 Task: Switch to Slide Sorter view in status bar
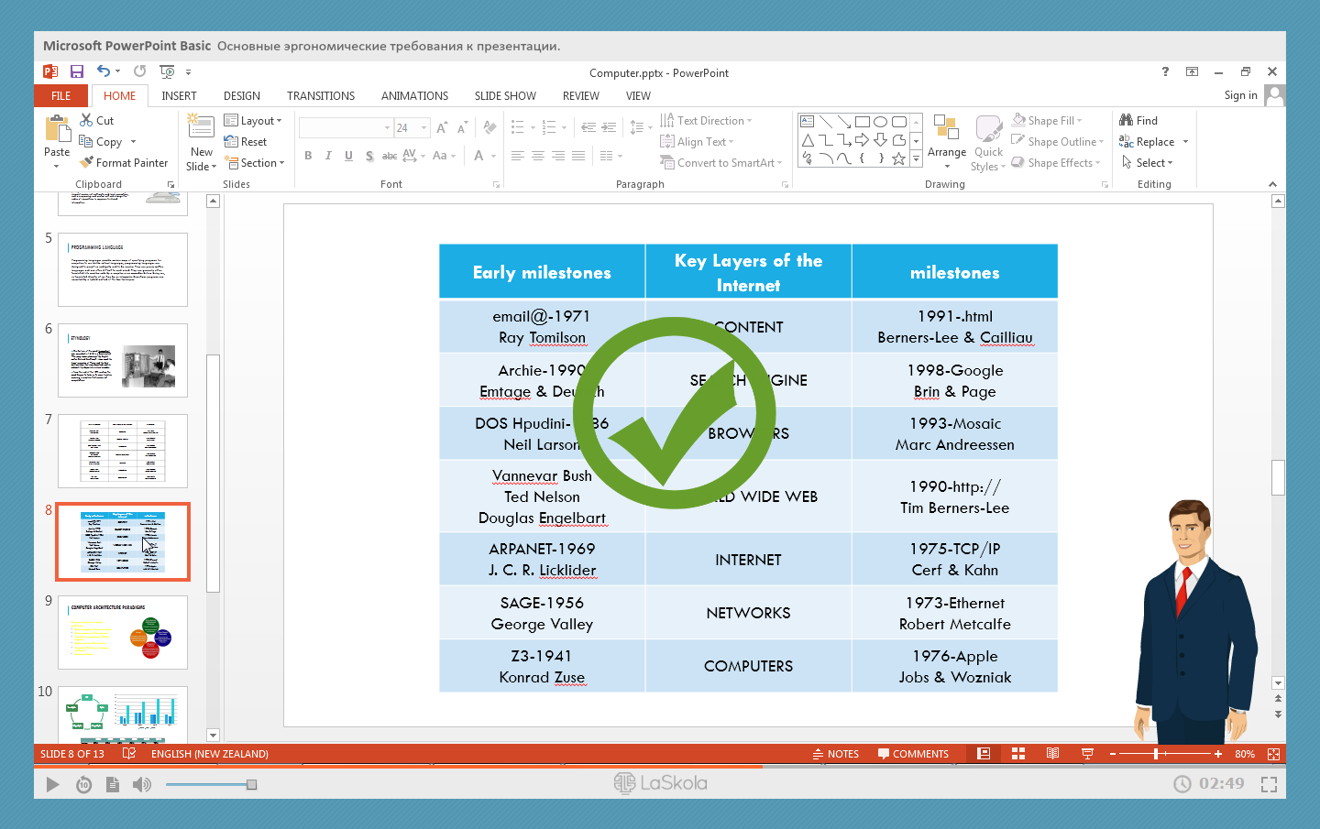point(1018,754)
